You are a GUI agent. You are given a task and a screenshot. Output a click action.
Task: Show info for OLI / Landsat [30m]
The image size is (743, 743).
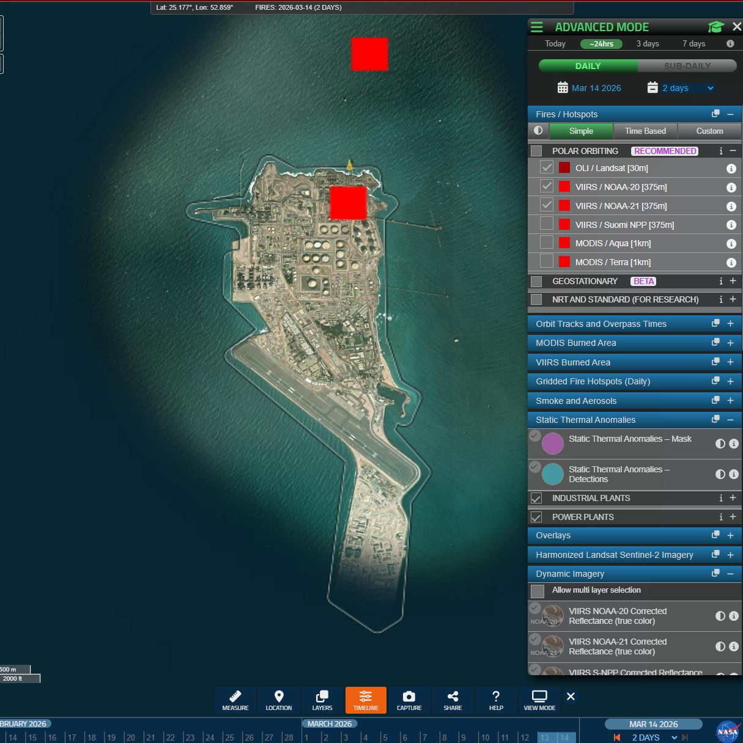[731, 169]
